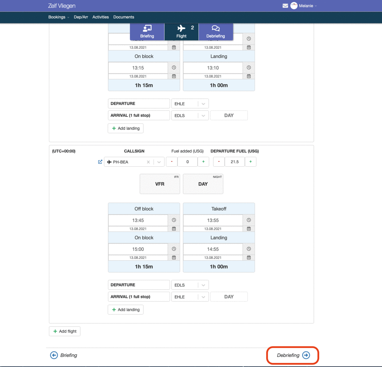Toggle DAY for EHLE arrival landing

pos(229,297)
